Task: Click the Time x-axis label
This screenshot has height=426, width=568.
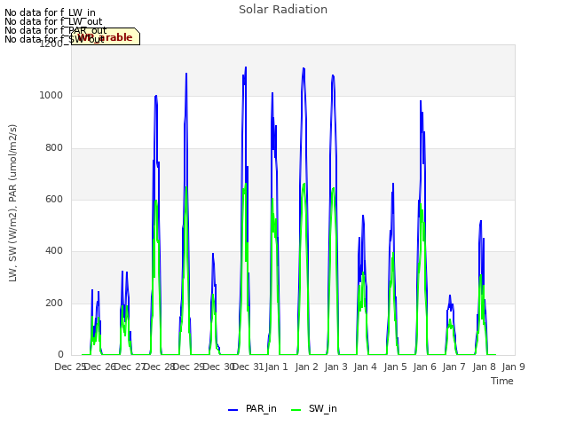Action: 501,381
